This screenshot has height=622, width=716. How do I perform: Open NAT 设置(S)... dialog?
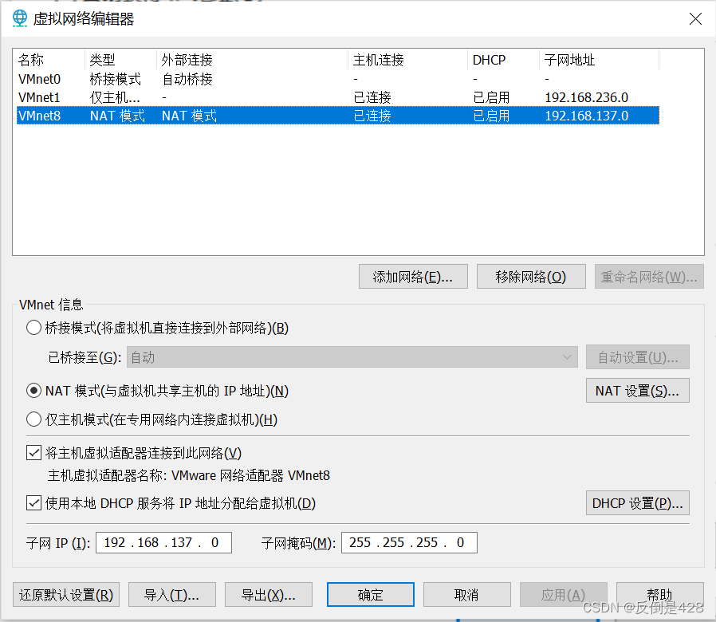tap(637, 391)
